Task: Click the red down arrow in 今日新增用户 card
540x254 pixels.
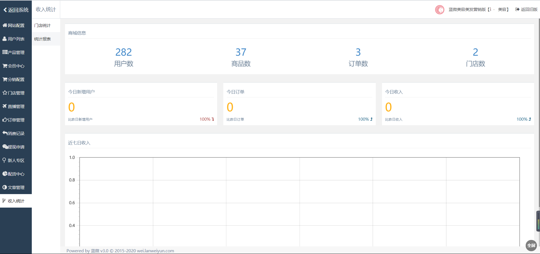Action: pos(213,119)
